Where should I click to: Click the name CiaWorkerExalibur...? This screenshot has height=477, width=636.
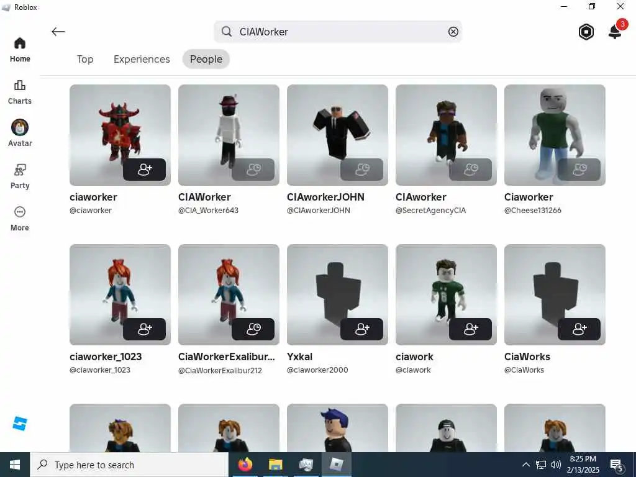[227, 357]
